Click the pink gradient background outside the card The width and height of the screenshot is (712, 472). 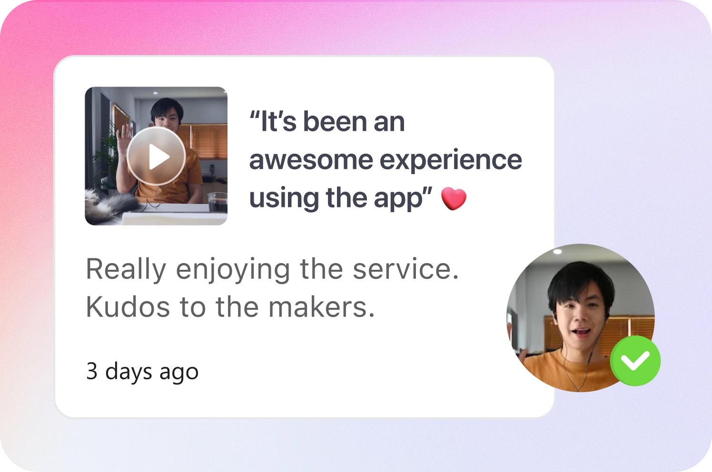point(29,143)
